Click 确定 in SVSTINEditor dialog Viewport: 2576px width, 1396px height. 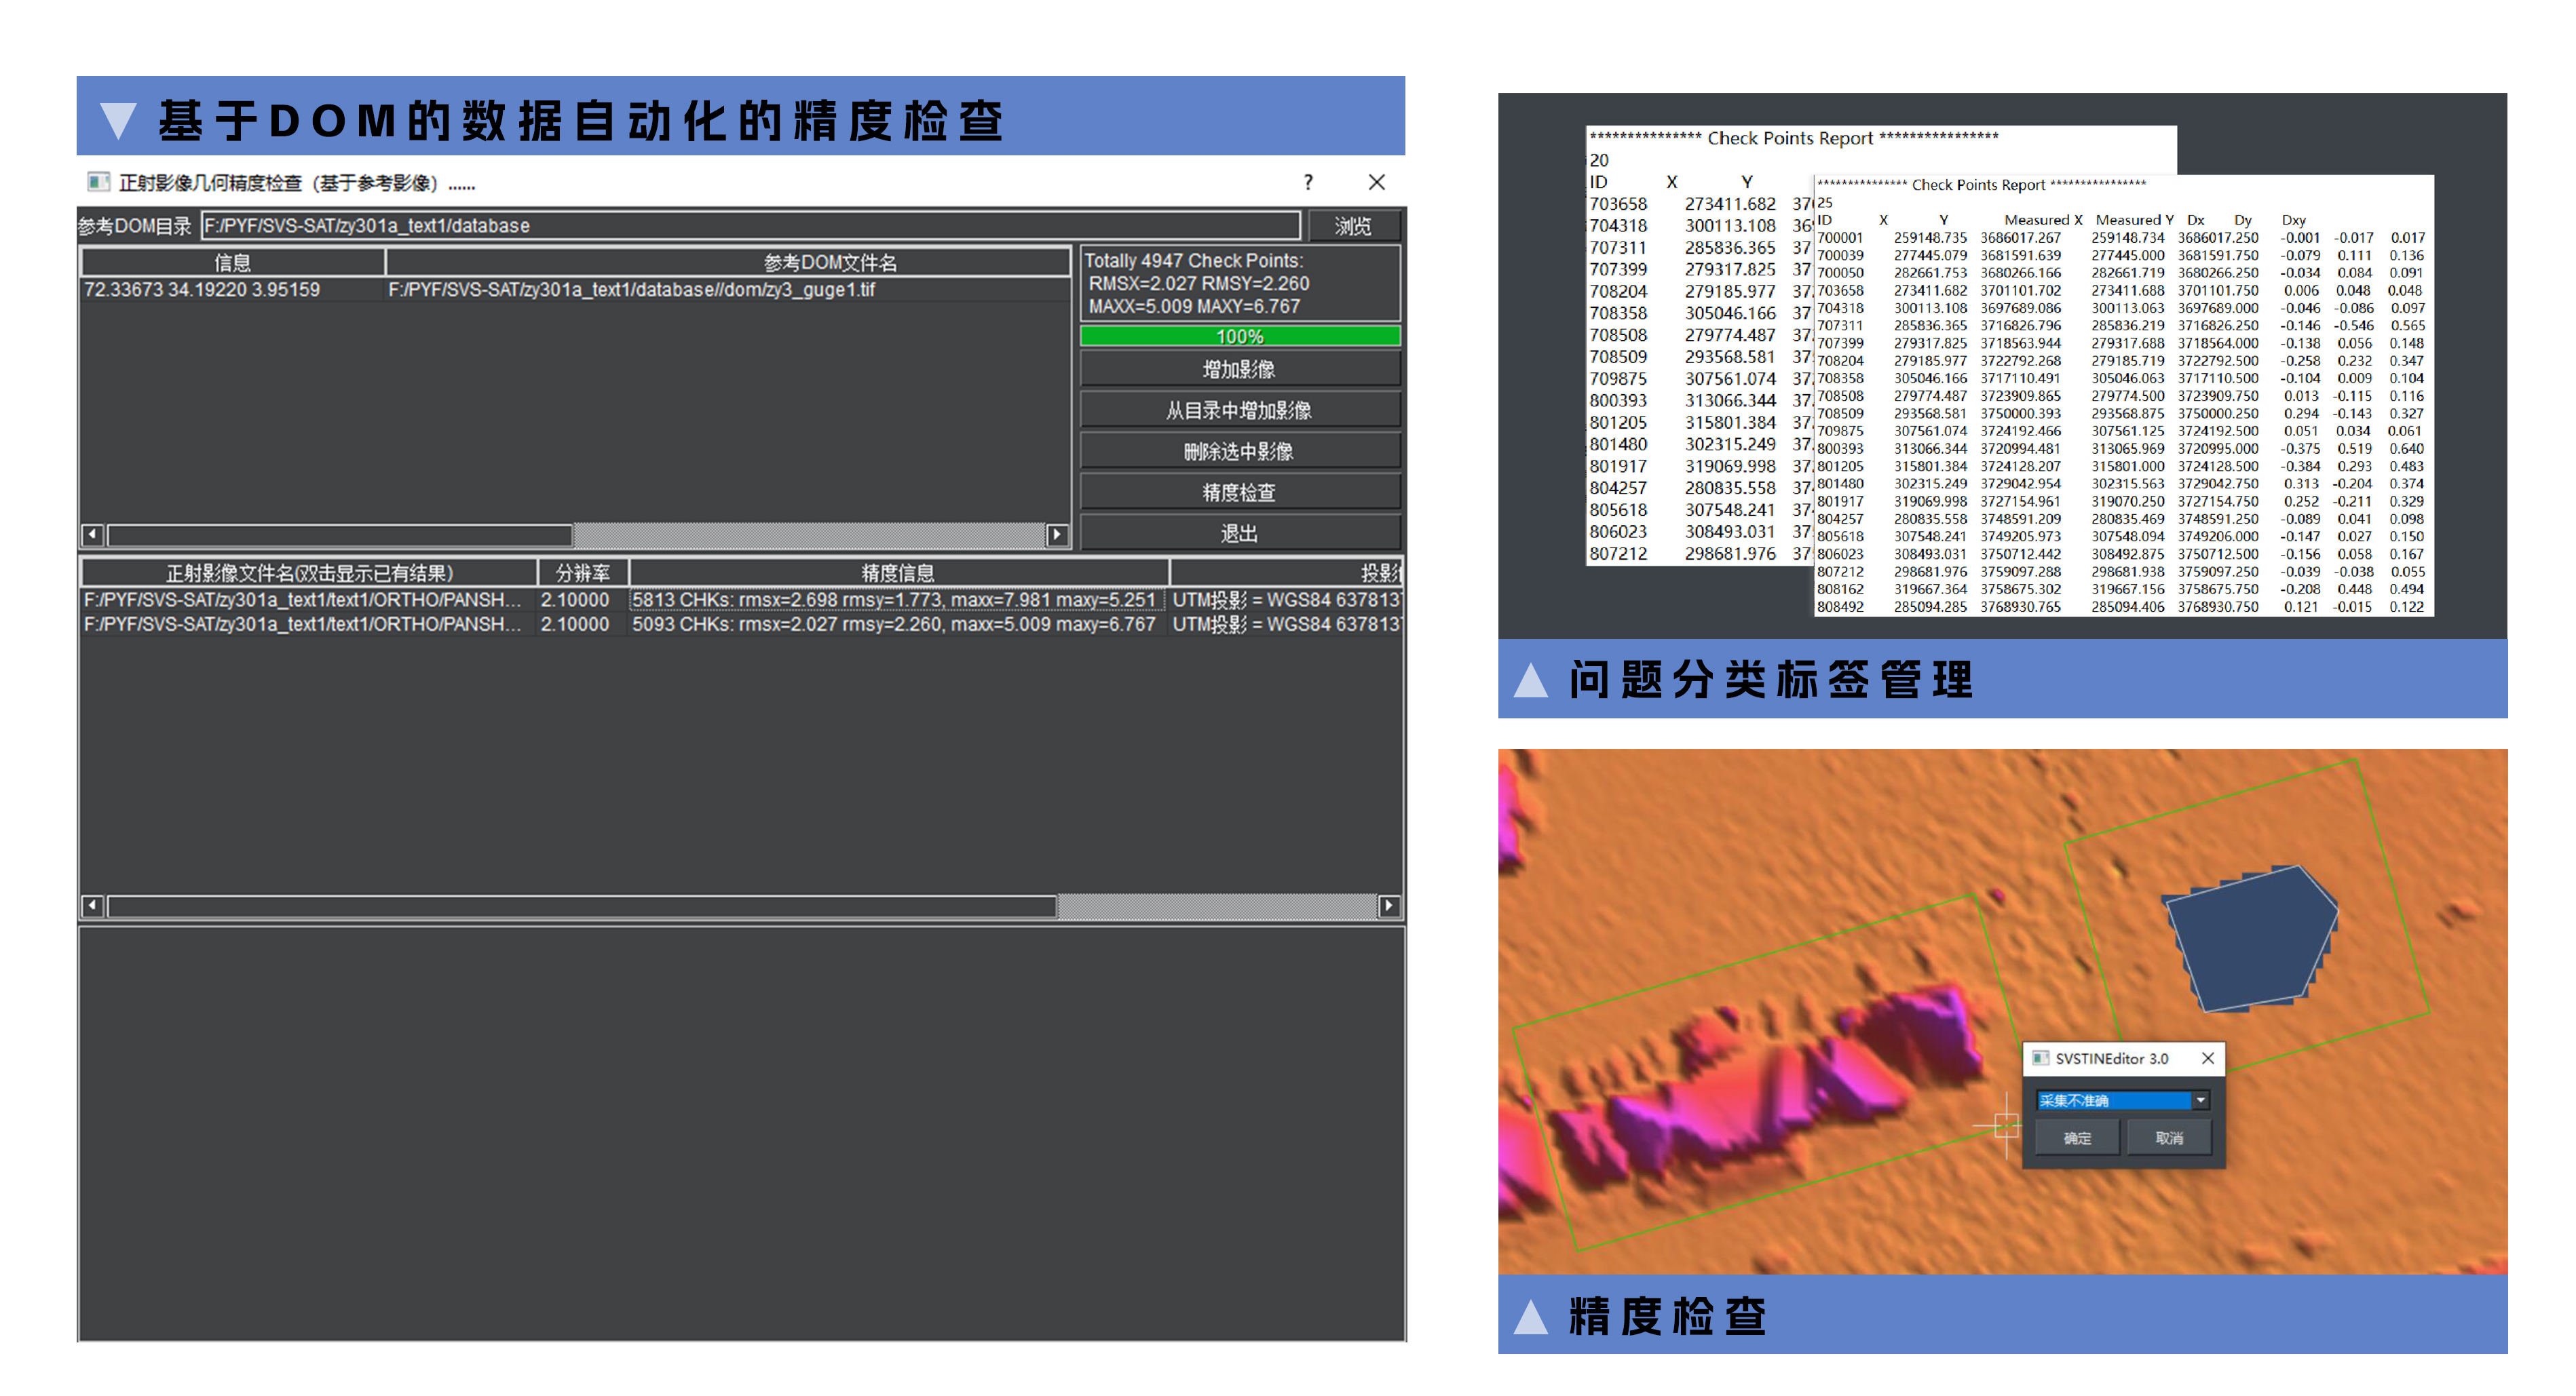[x=2077, y=1138]
